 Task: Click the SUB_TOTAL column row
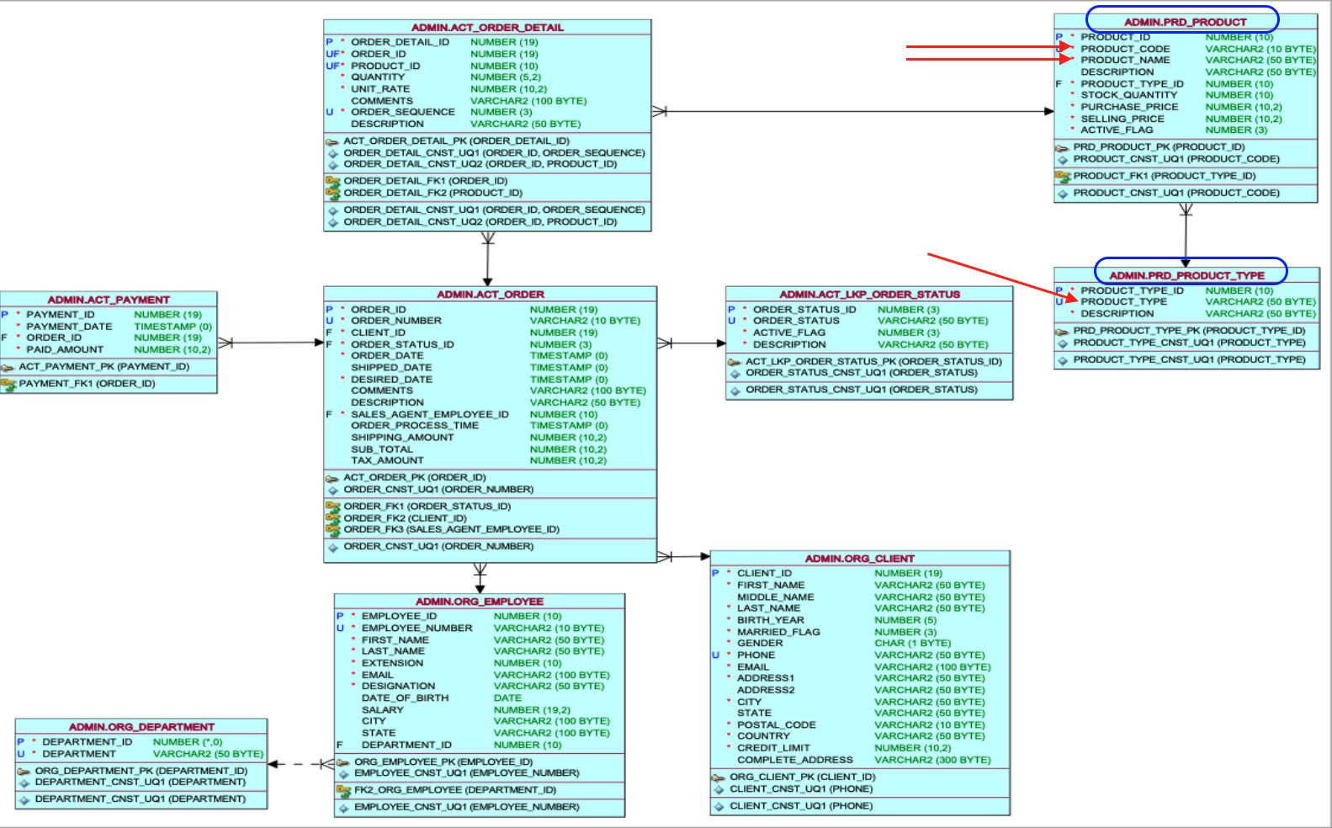click(490, 449)
